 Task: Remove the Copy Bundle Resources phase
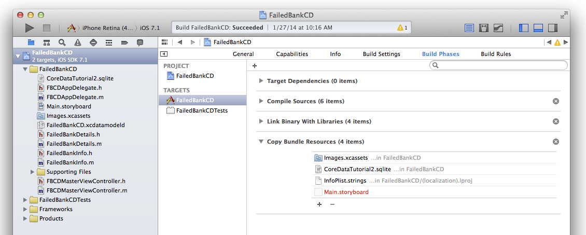point(556,142)
